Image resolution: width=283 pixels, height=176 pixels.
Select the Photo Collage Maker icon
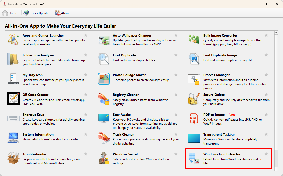104,79
